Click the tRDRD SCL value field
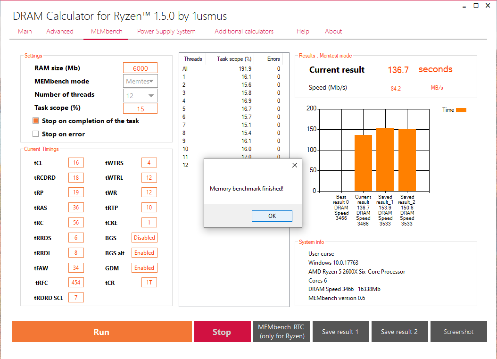 point(76,298)
